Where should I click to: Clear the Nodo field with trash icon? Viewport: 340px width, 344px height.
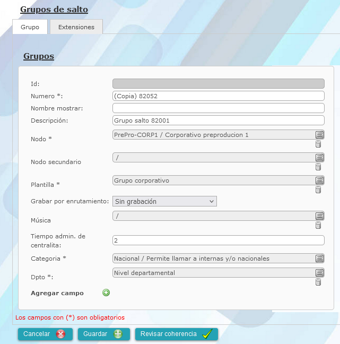pyautogui.click(x=318, y=144)
